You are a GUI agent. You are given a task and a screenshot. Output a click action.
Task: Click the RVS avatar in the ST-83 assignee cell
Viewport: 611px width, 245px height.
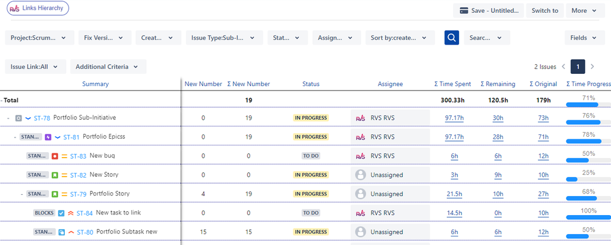[361, 156]
